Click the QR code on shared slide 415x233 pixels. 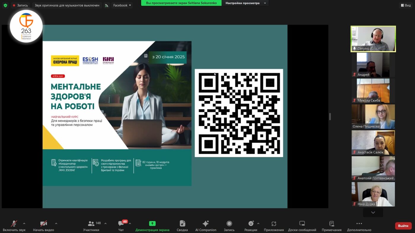(x=239, y=113)
